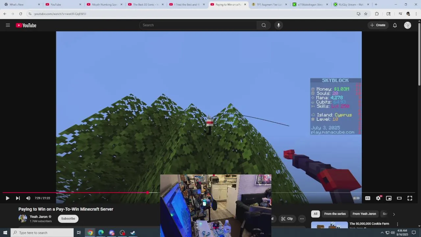Image resolution: width=421 pixels, height=237 pixels.
Task: Switch to the TFT Augment Tier List tab
Action: click(x=269, y=5)
